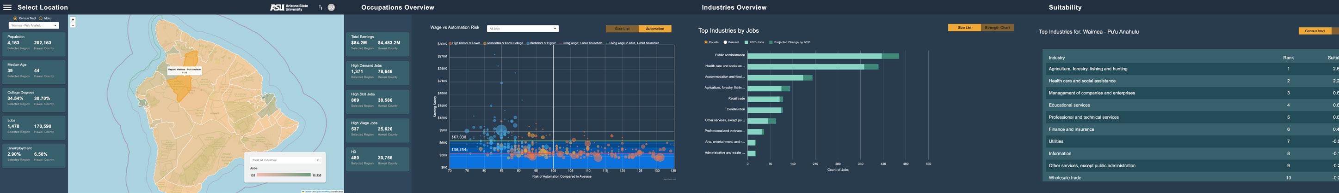This screenshot has width=1339, height=193.
Task: Select the Moku radio option
Action: 41,18
